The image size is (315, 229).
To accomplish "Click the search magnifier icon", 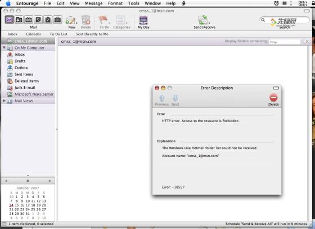I will click(263, 20).
